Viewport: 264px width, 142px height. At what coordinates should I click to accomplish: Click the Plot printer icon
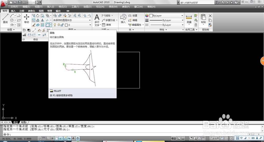(36, 2)
